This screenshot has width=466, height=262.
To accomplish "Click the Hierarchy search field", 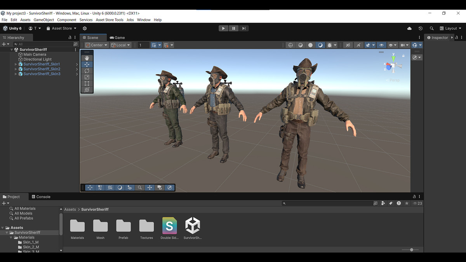I will point(43,44).
